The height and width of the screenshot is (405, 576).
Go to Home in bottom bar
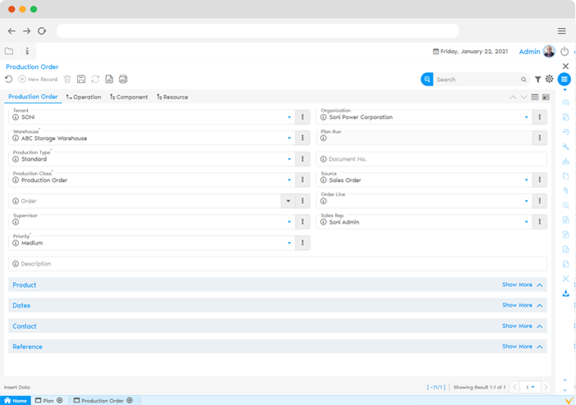pos(16,400)
